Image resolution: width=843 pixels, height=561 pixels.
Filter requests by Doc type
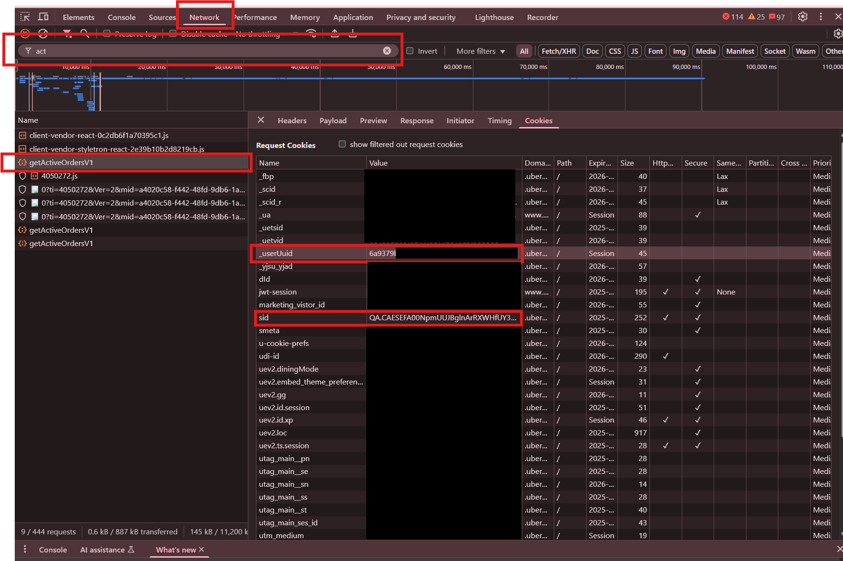pos(592,51)
